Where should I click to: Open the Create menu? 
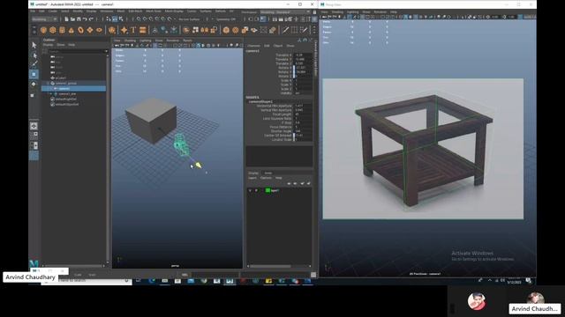point(53,11)
